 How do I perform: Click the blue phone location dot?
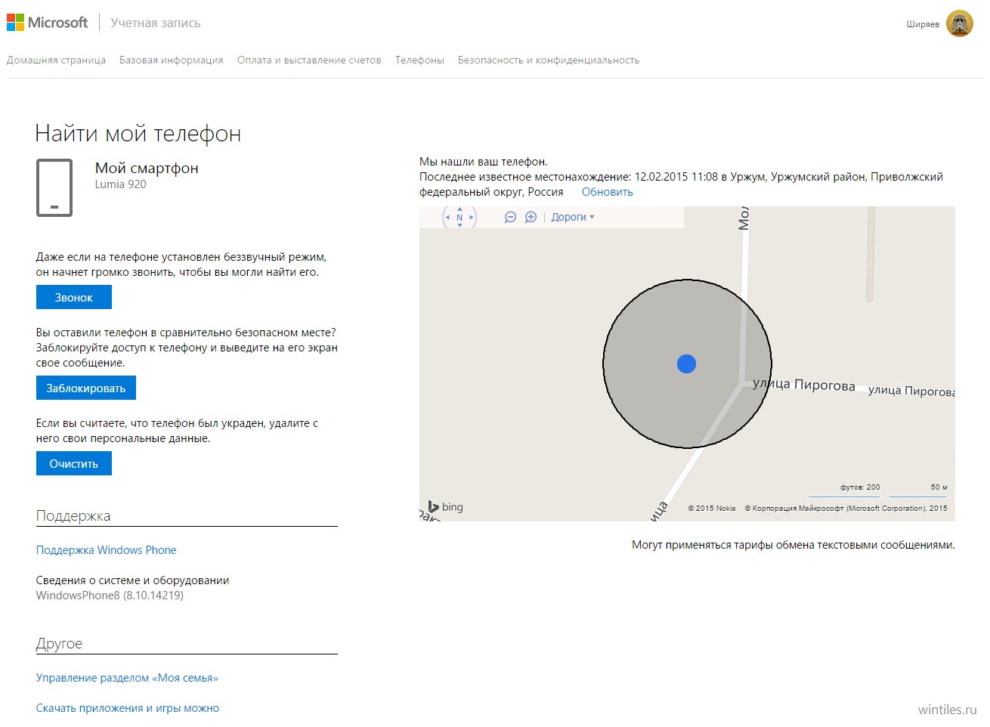pyautogui.click(x=686, y=364)
